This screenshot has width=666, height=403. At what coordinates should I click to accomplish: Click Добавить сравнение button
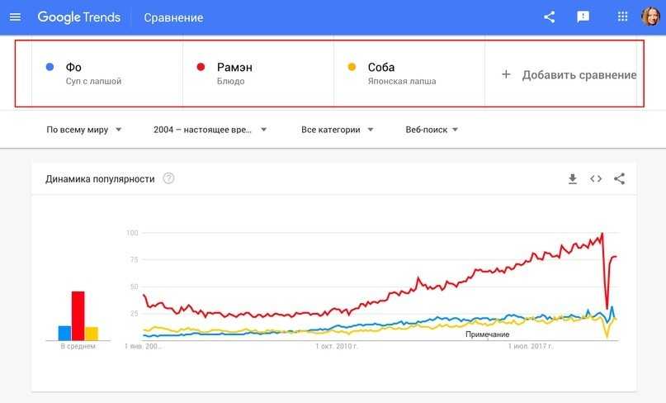click(x=569, y=74)
